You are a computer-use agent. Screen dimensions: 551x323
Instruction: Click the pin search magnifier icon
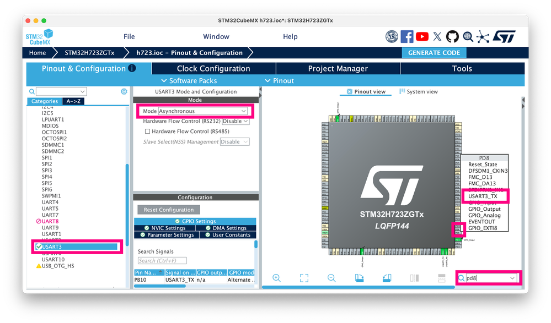tap(462, 278)
